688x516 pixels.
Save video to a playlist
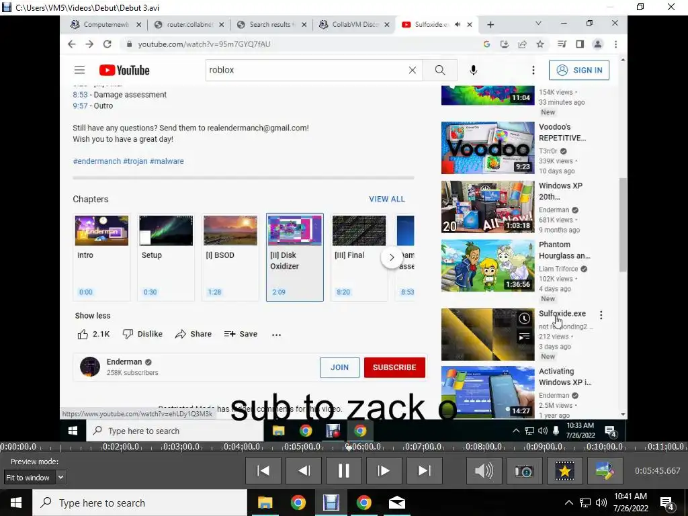point(241,335)
